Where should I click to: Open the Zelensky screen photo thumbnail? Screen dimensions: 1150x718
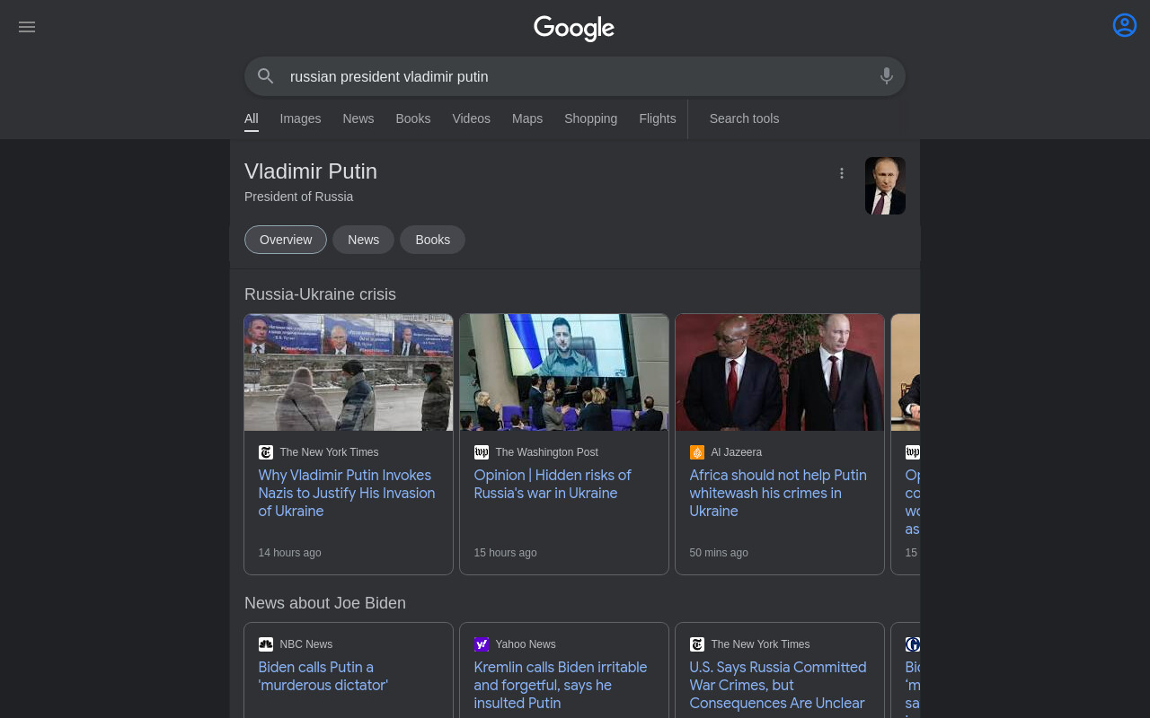pos(564,372)
